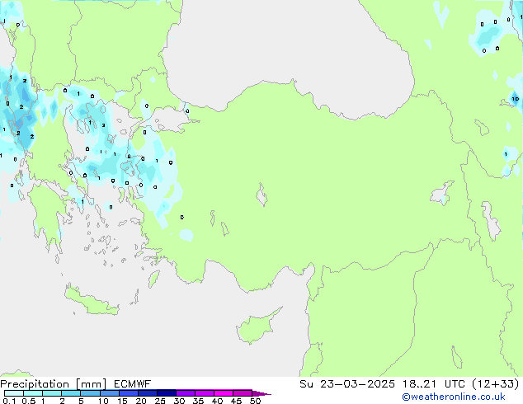Click the legend label "0.5"

coord(29,401)
